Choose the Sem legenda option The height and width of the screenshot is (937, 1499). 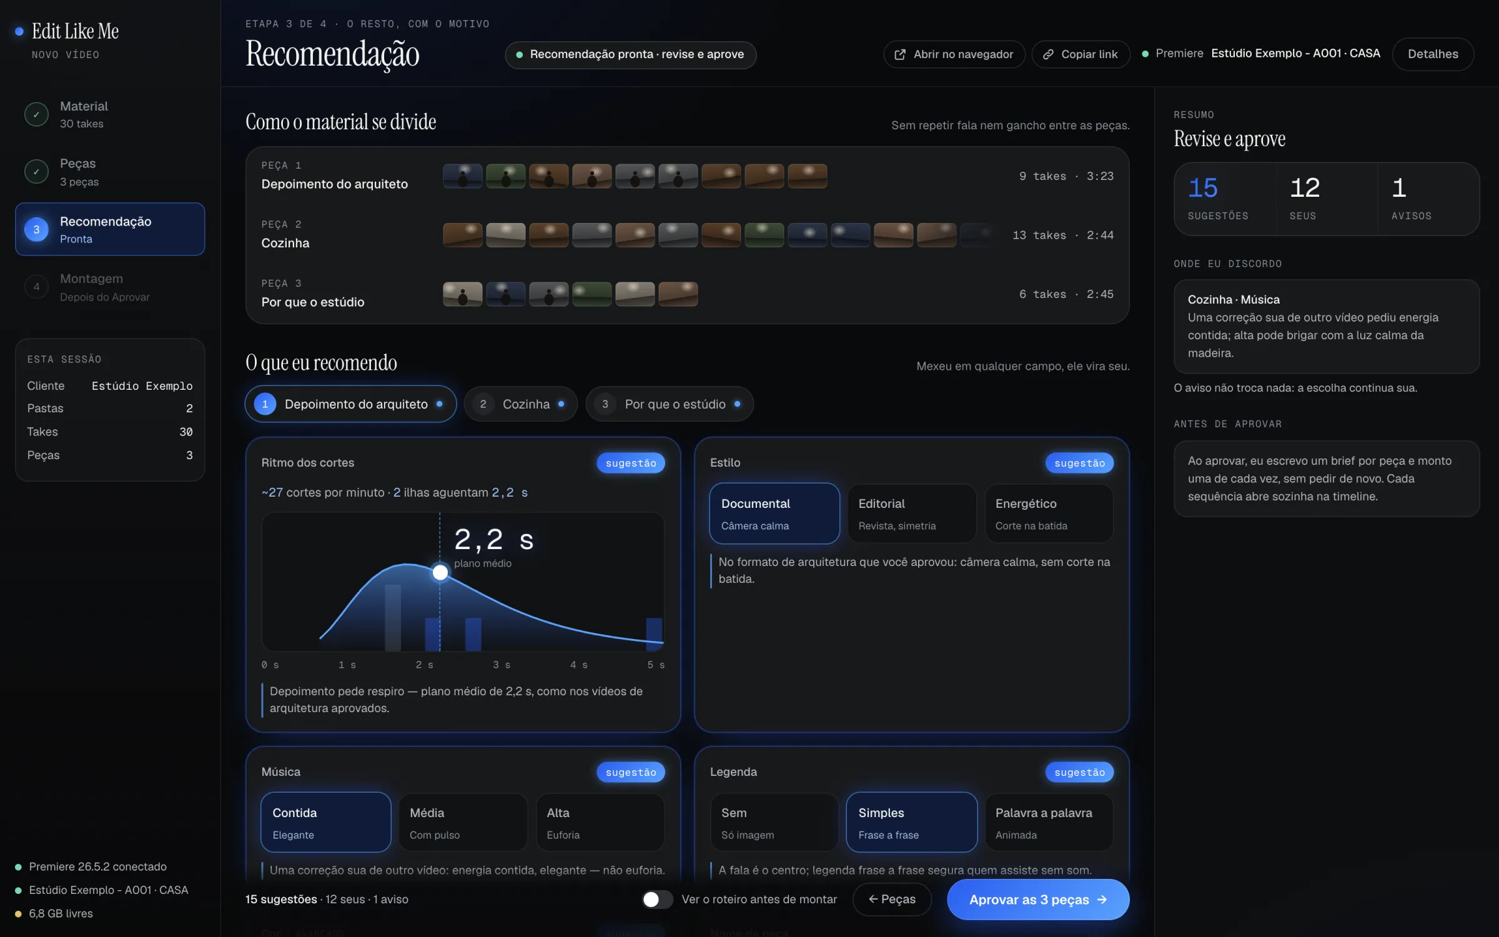tap(774, 823)
